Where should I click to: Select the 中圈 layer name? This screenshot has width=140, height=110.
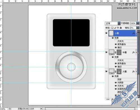pos(125,52)
